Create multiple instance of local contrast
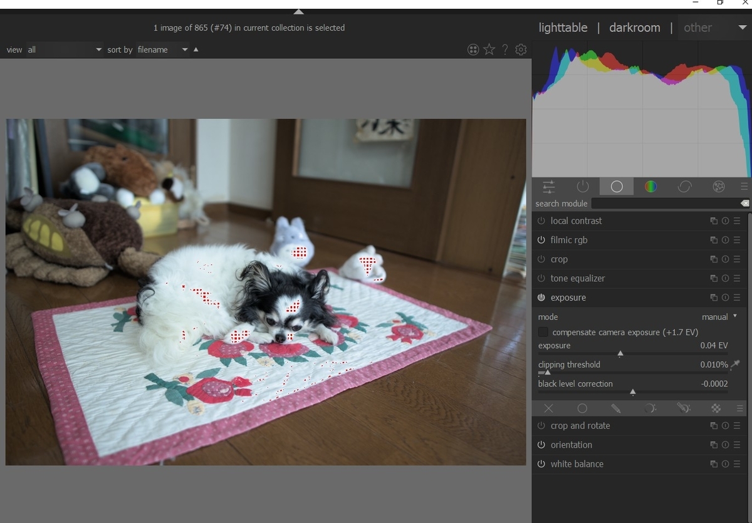The height and width of the screenshot is (523, 752). pos(714,221)
